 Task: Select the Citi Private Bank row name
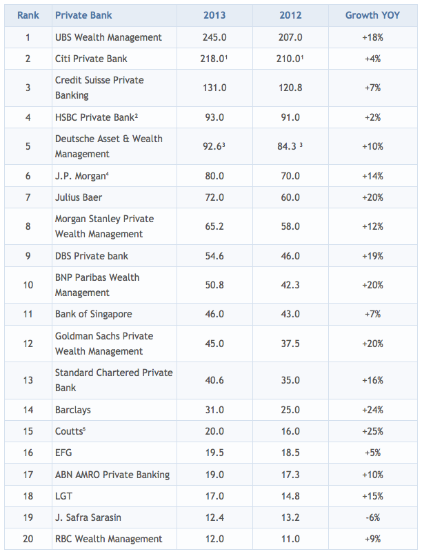pyautogui.click(x=91, y=59)
